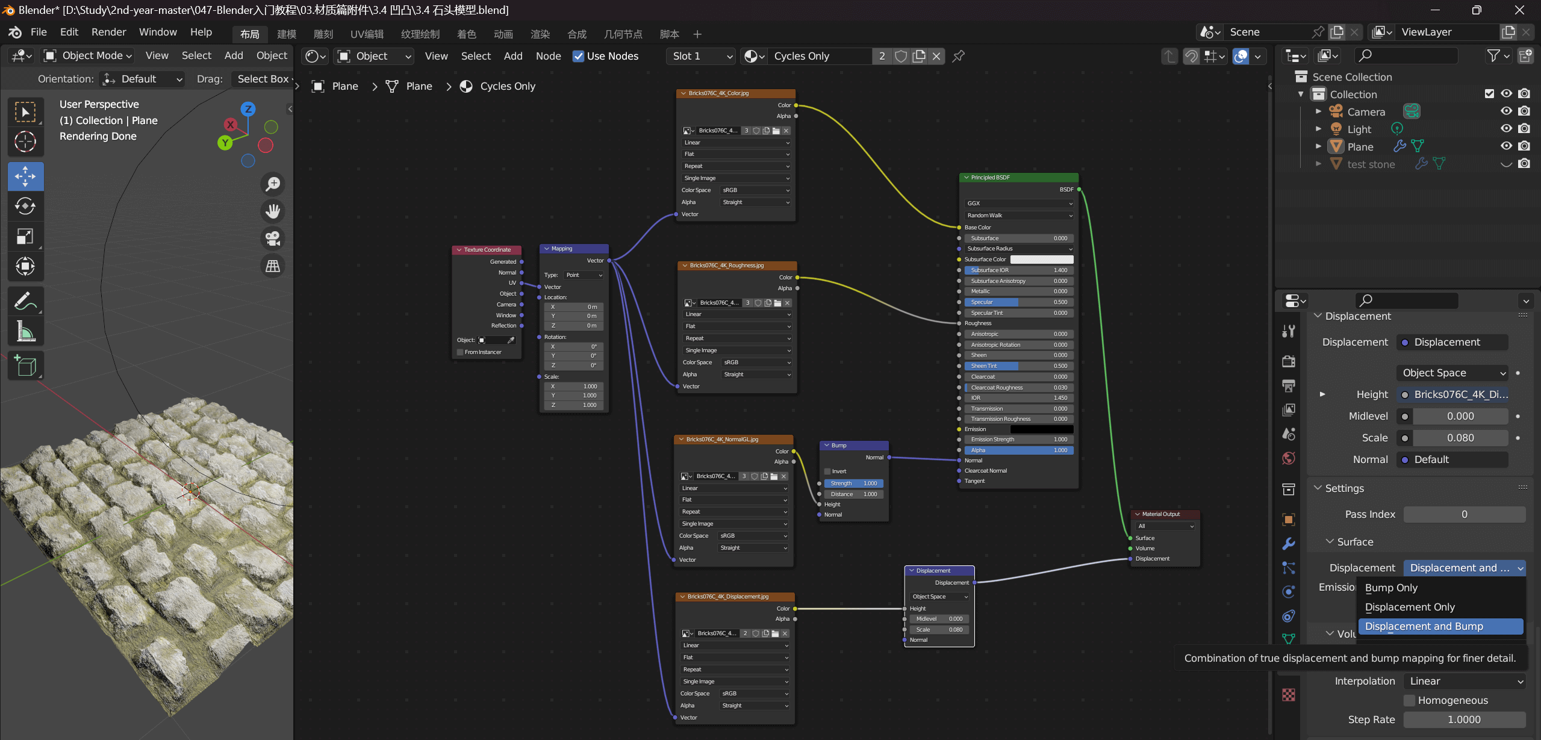This screenshot has width=1541, height=740.
Task: Select the Annotate tool
Action: (x=25, y=301)
